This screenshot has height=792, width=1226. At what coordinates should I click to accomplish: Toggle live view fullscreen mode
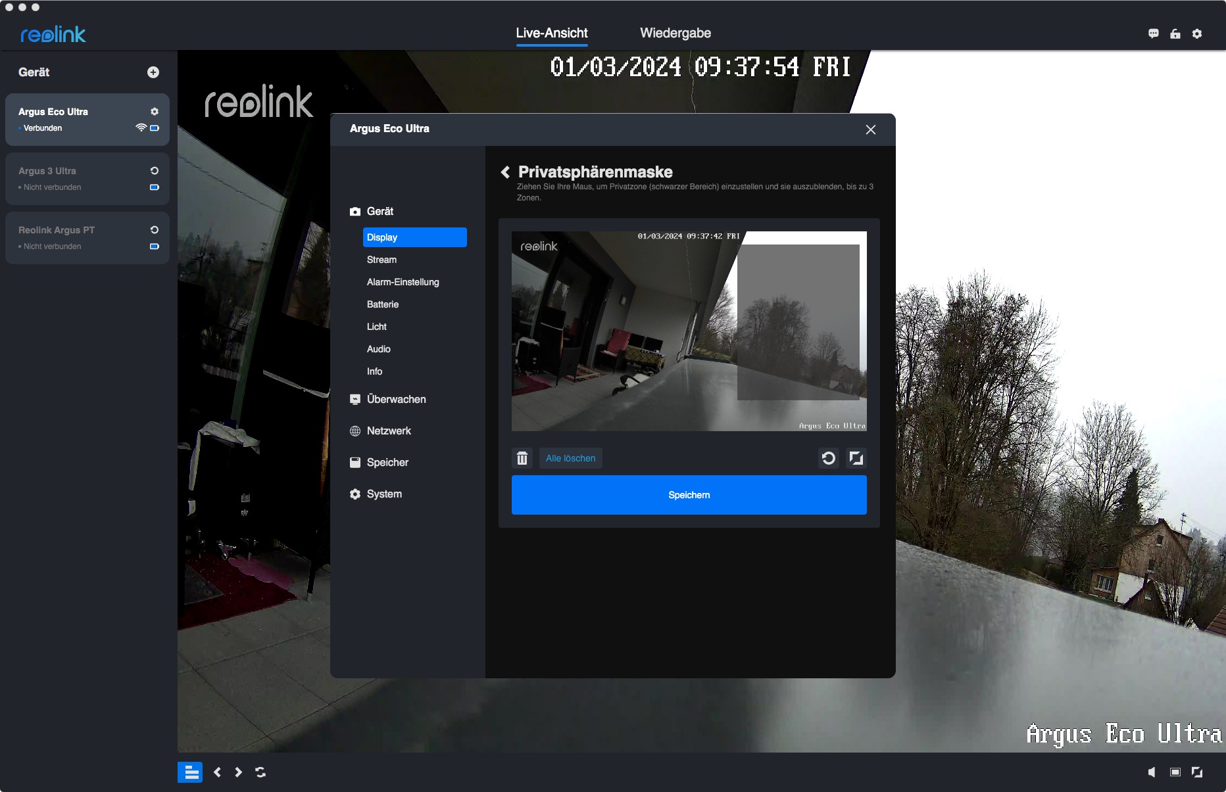(1197, 772)
